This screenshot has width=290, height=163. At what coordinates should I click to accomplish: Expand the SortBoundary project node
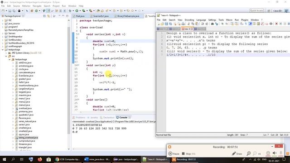(x=3, y=40)
